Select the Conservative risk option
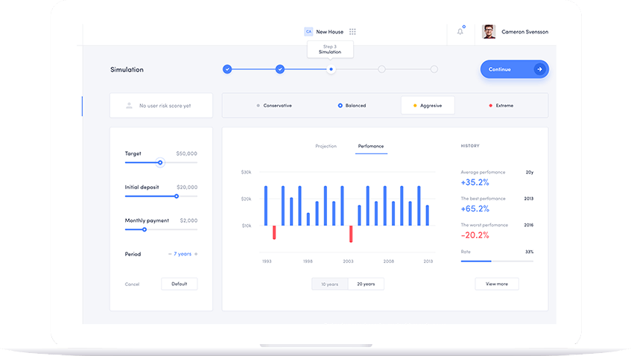631x356 pixels. click(274, 106)
